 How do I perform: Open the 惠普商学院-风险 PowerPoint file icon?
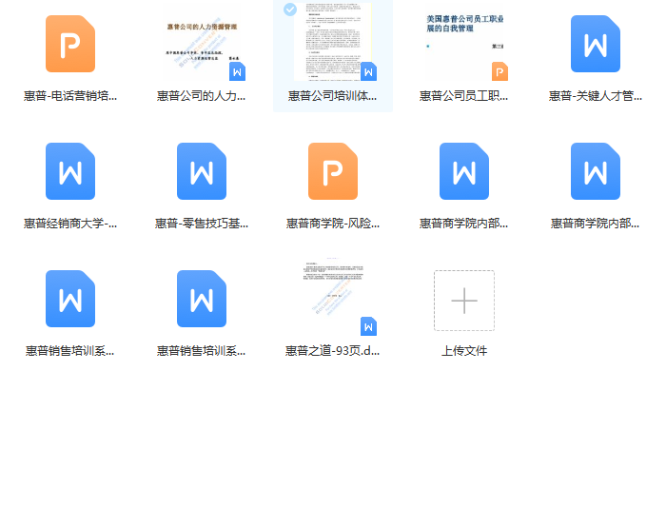tap(333, 171)
